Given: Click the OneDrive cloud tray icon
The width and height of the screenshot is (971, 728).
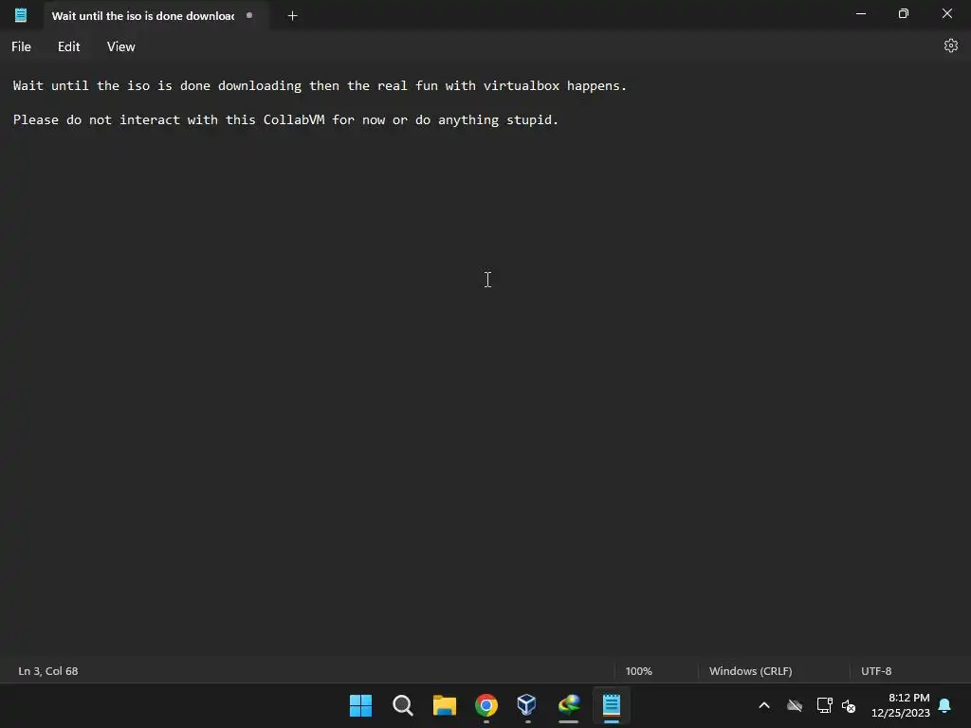Looking at the screenshot, I should (x=795, y=705).
